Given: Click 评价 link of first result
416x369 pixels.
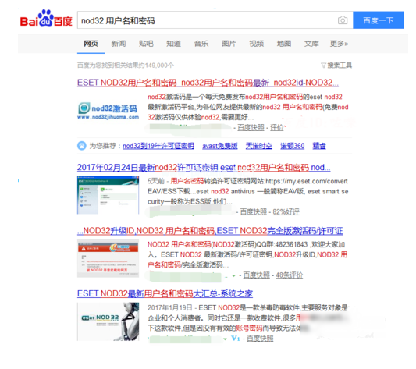Looking at the screenshot, I should pos(277,128).
